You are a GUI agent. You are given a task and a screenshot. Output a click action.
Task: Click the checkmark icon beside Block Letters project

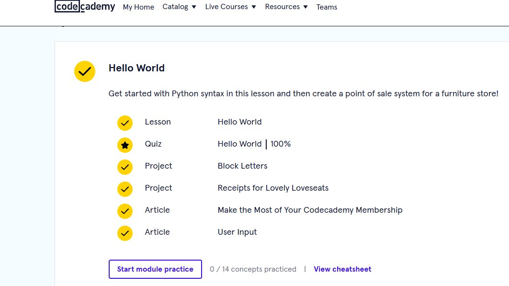tap(125, 167)
